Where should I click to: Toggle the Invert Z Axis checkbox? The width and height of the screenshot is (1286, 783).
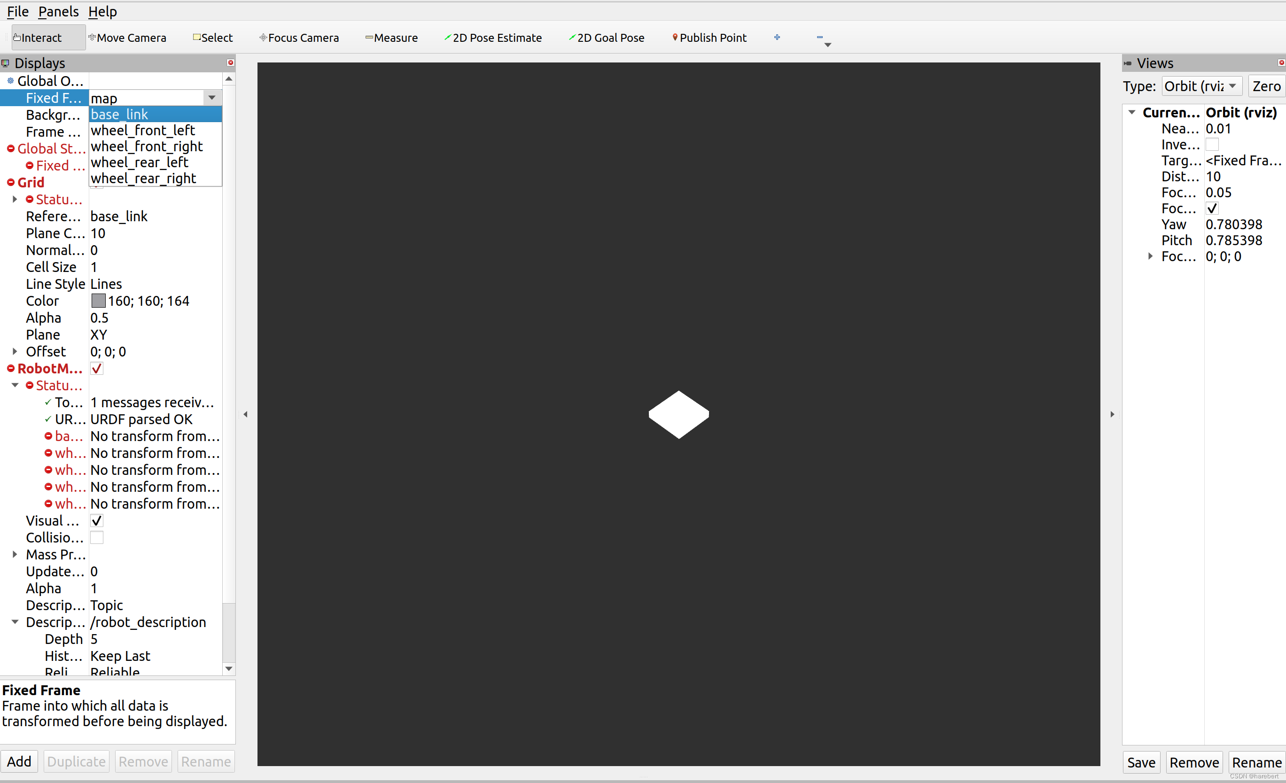[1212, 145]
